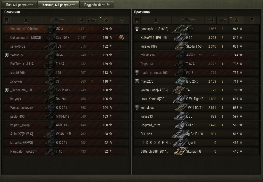Switch to the Подробный отчёт tab
263x182 pixels.
[97, 5]
